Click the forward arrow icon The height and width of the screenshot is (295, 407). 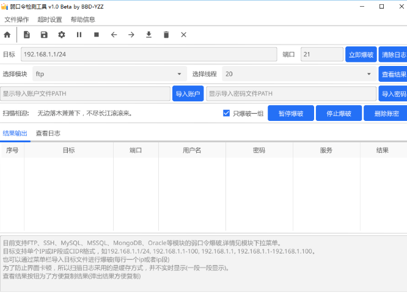pyautogui.click(x=131, y=35)
